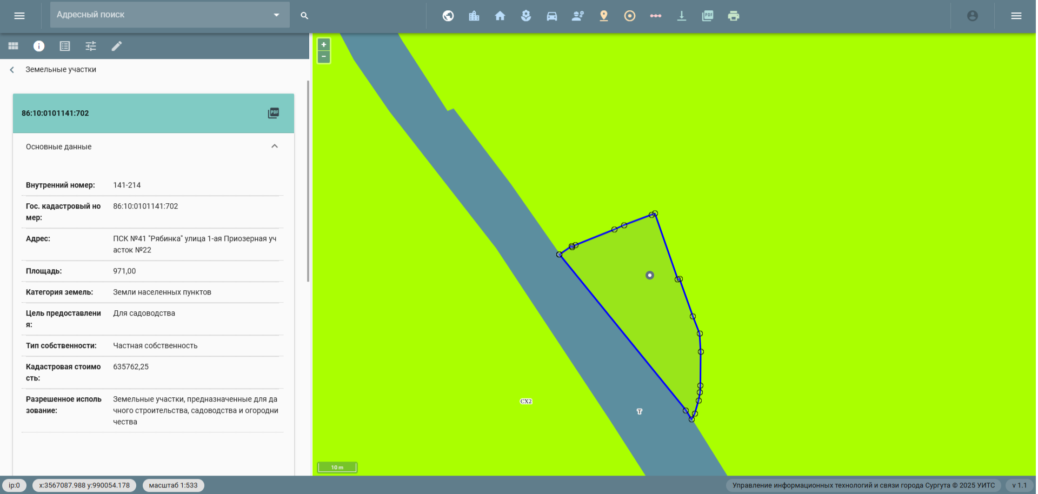Zoom in on the map with plus button
Viewport: 1038px width, 494px height.
click(x=324, y=45)
